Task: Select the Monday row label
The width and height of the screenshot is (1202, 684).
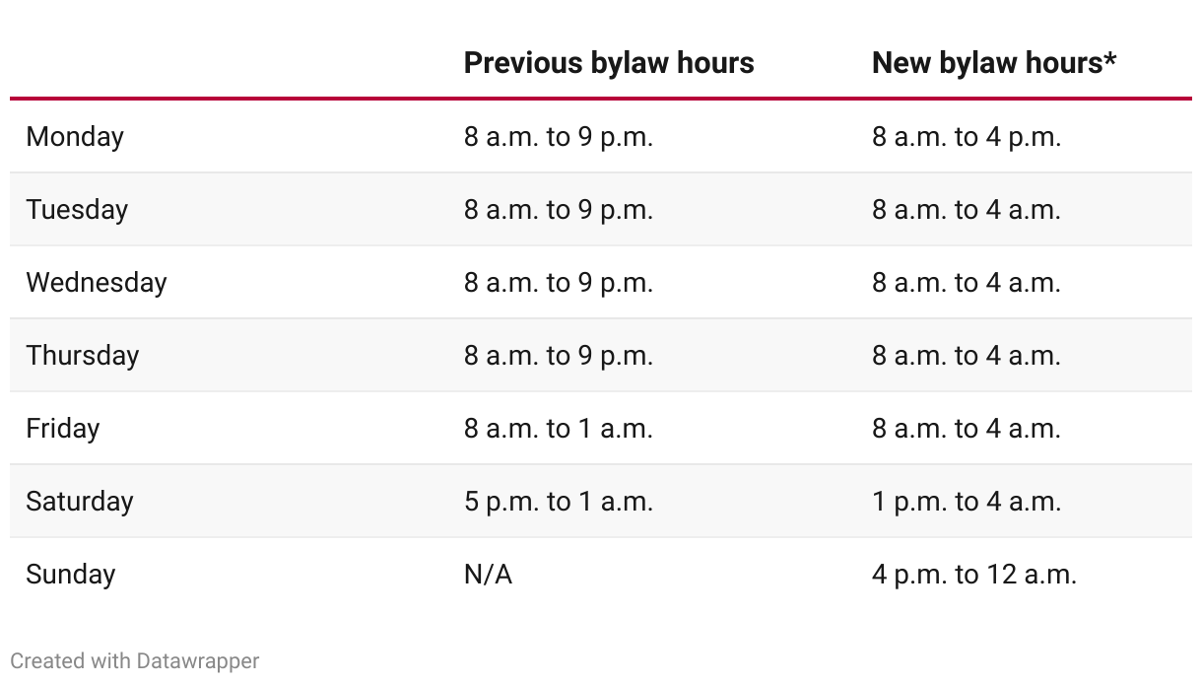Action: pos(75,137)
